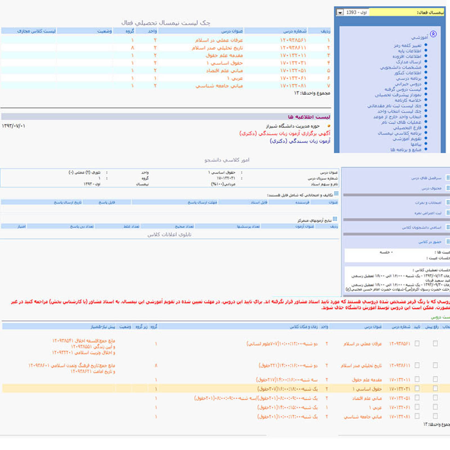Open the نیمسال فعال semester dropdown

tap(340, 12)
